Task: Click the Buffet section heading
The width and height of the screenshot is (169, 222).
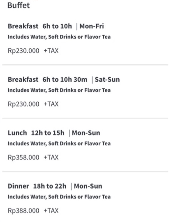Action: (x=19, y=5)
